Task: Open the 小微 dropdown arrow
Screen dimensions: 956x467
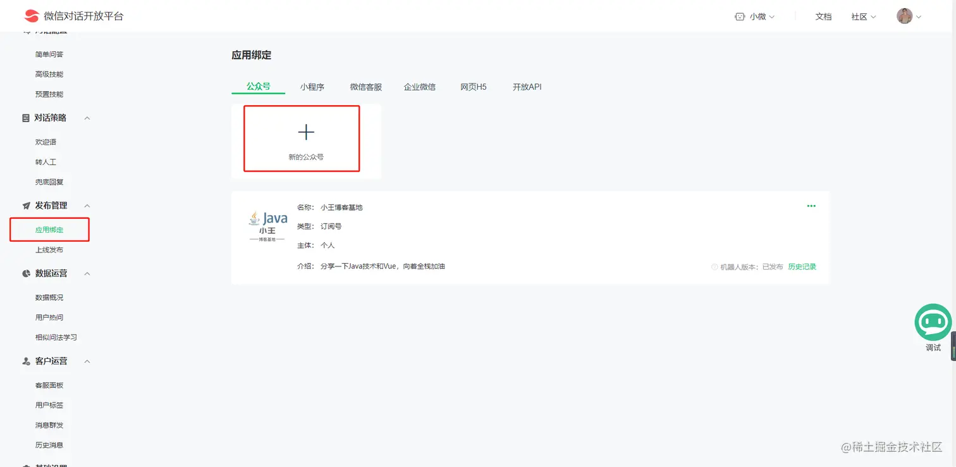Action: click(773, 17)
